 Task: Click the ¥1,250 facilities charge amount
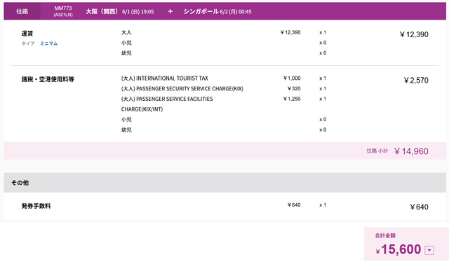[x=292, y=99]
